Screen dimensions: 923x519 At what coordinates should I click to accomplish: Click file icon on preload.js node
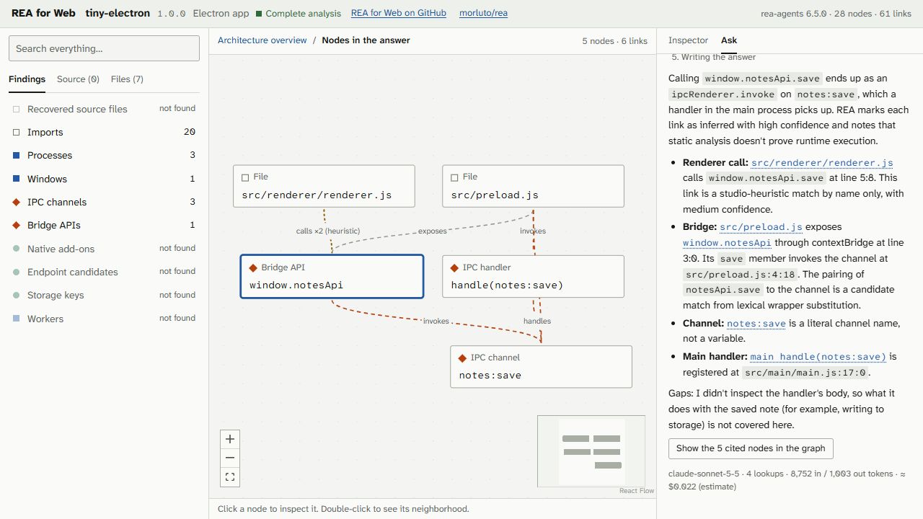[454, 177]
